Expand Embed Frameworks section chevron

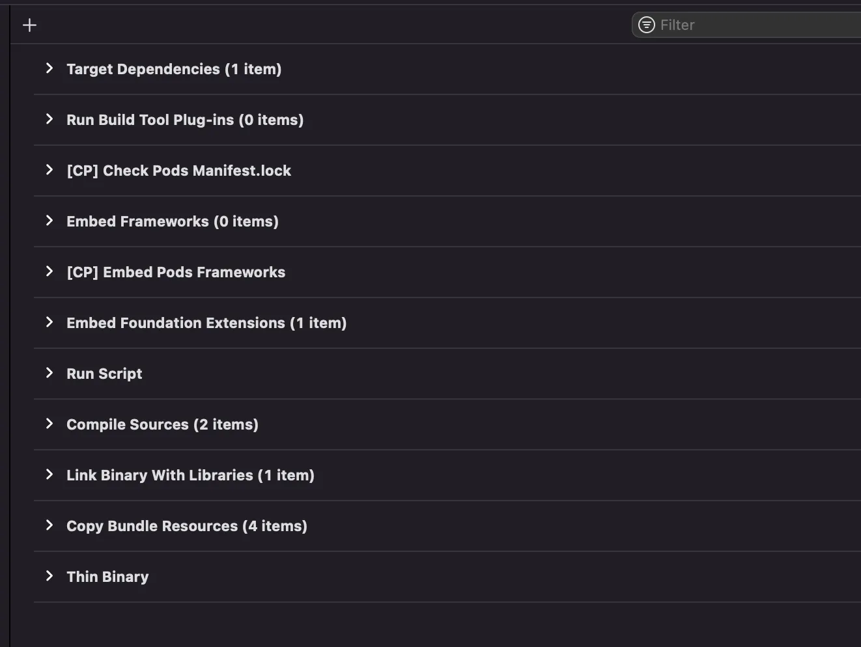tap(49, 221)
